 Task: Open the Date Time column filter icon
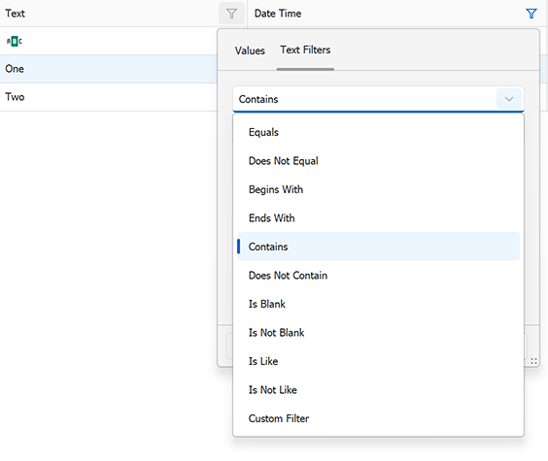[531, 14]
